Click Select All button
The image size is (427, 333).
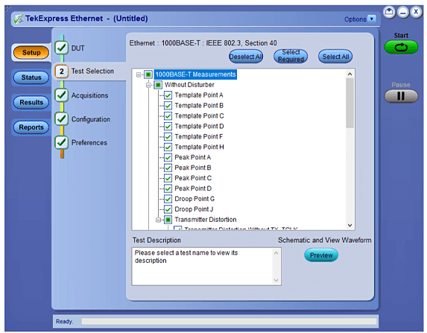click(335, 57)
